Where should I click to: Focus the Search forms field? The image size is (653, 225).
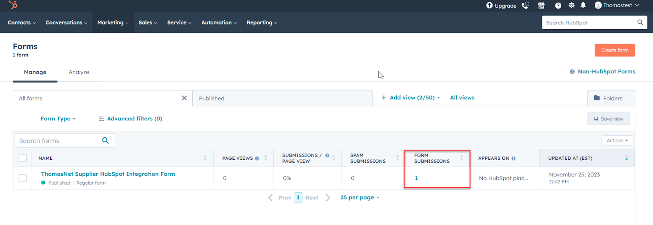tap(64, 141)
